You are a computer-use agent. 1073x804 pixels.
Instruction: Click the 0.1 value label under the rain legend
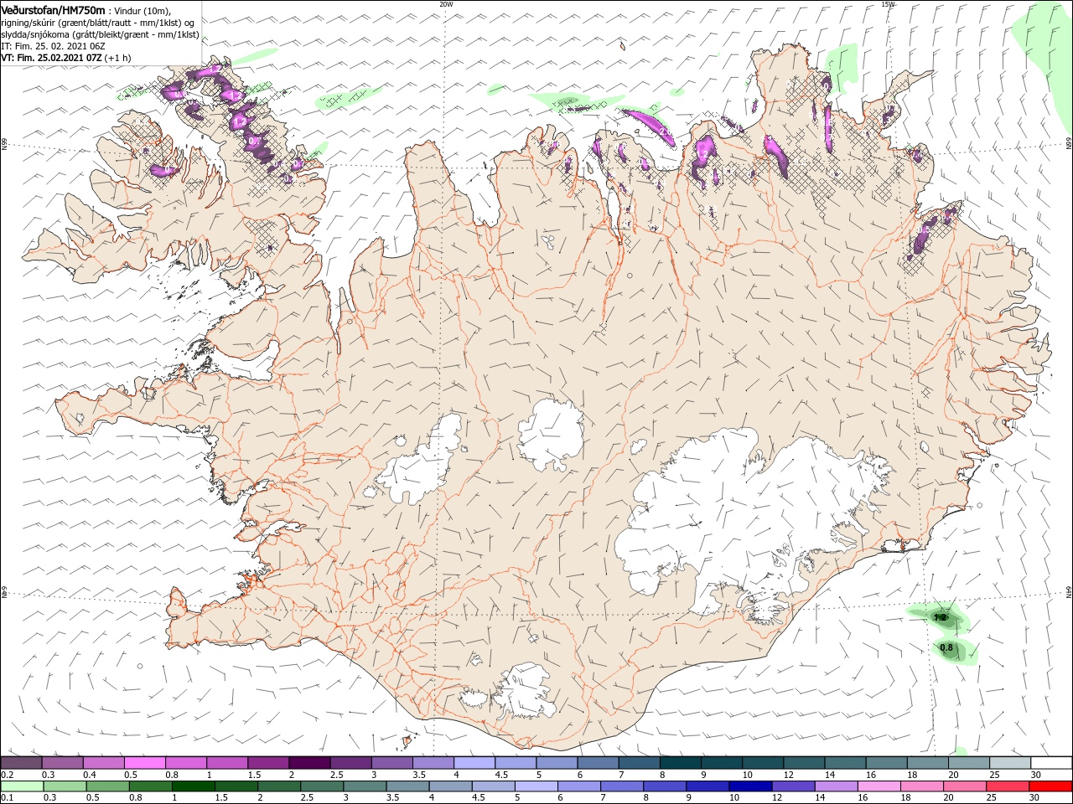coord(7,798)
